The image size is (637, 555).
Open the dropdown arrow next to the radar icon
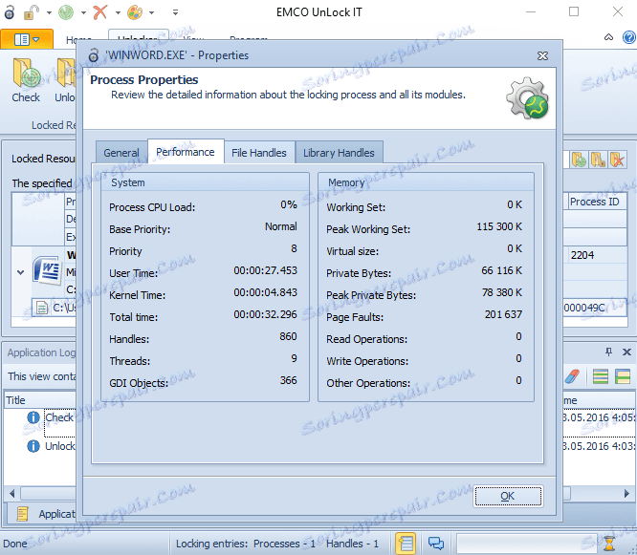(x=83, y=13)
